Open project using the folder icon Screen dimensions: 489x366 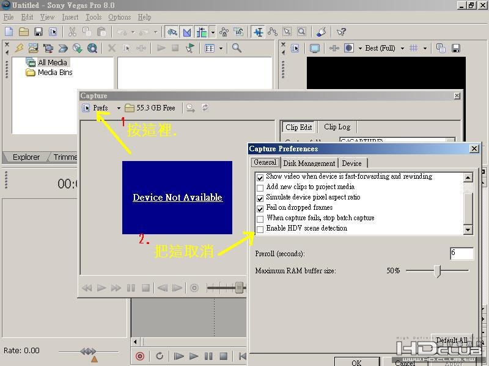(24, 32)
